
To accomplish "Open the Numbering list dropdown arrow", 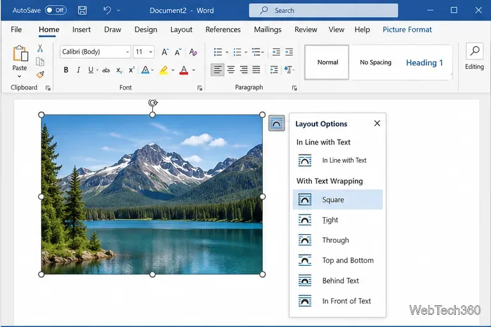I will tap(245, 52).
